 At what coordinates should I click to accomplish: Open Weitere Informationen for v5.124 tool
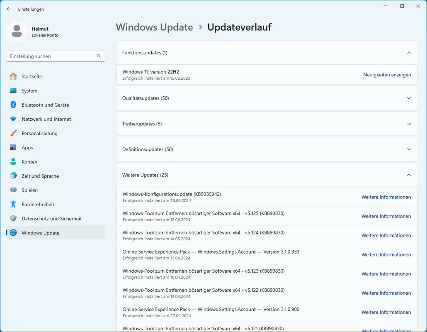(x=386, y=235)
